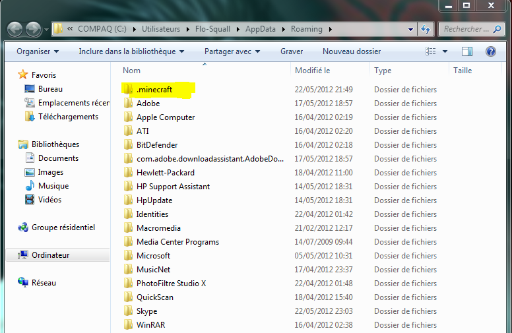Create a Nouveau dossier
This screenshot has width=512, height=333.
click(x=352, y=51)
